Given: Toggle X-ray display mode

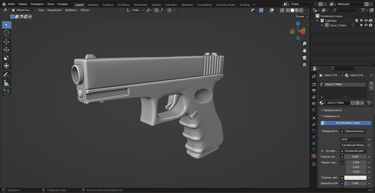Looking at the screenshot, I should coord(282,10).
